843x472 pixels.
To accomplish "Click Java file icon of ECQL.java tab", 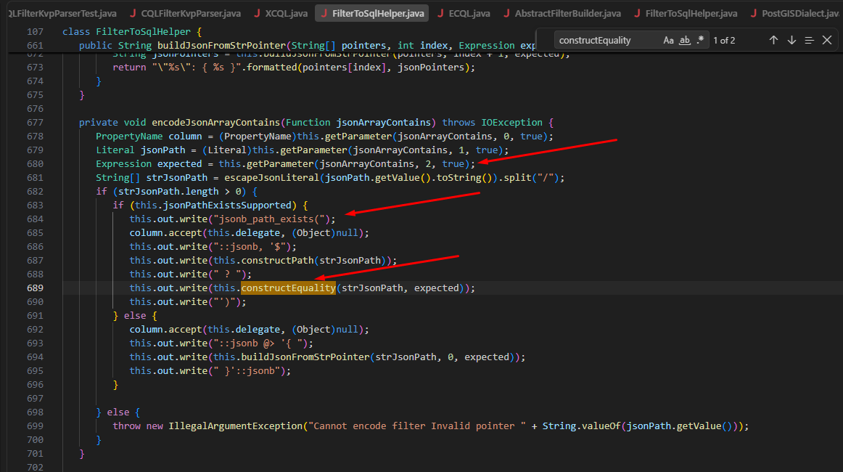I will (x=440, y=14).
